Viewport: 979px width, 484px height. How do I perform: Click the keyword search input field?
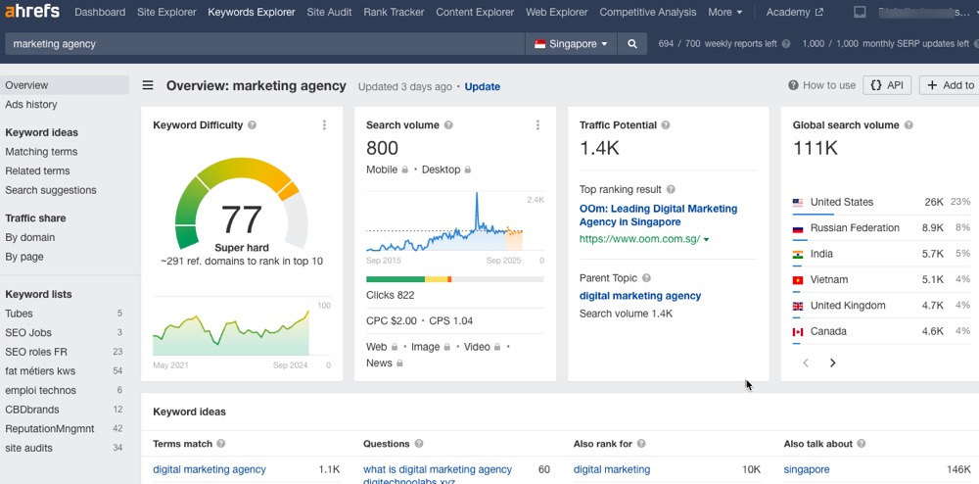coord(264,44)
